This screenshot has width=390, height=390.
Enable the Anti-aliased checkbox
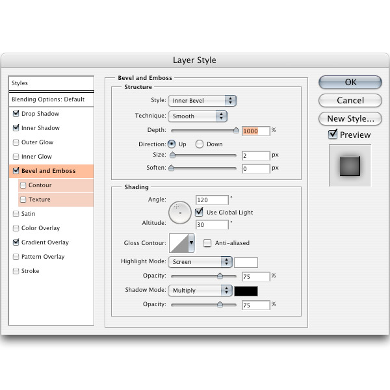tap(207, 242)
